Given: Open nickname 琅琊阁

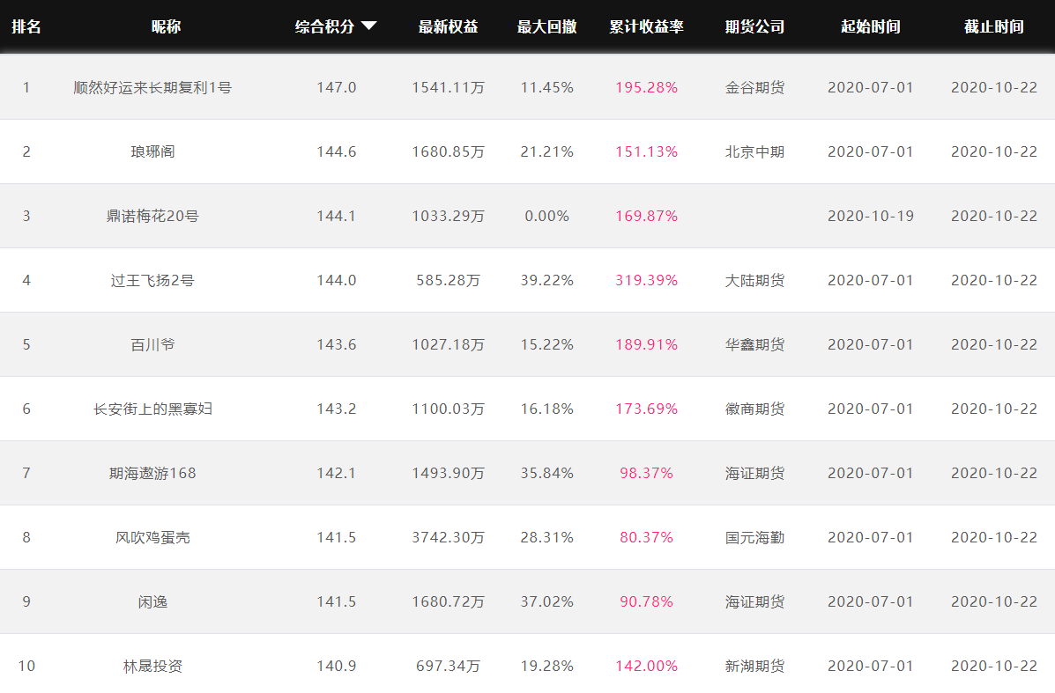Looking at the screenshot, I should [152, 152].
